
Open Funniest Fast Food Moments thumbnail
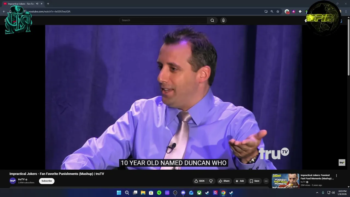tap(285, 181)
